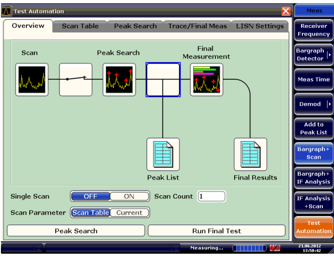Set Single Scan to OFF
The height and width of the screenshot is (256, 334).
coord(91,196)
